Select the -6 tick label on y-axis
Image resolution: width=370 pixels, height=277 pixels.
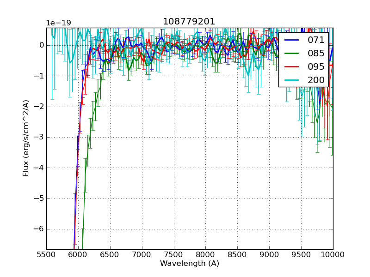click(38, 228)
